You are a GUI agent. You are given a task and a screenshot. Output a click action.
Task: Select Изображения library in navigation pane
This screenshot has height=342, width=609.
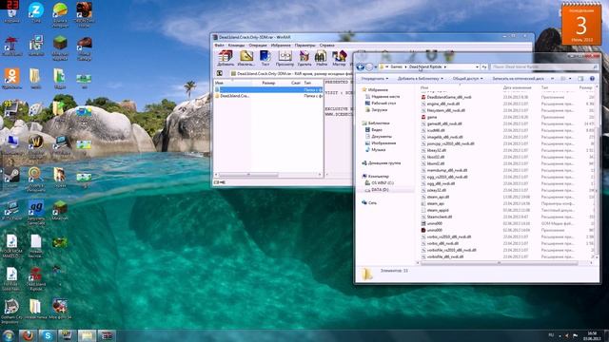pyautogui.click(x=381, y=142)
